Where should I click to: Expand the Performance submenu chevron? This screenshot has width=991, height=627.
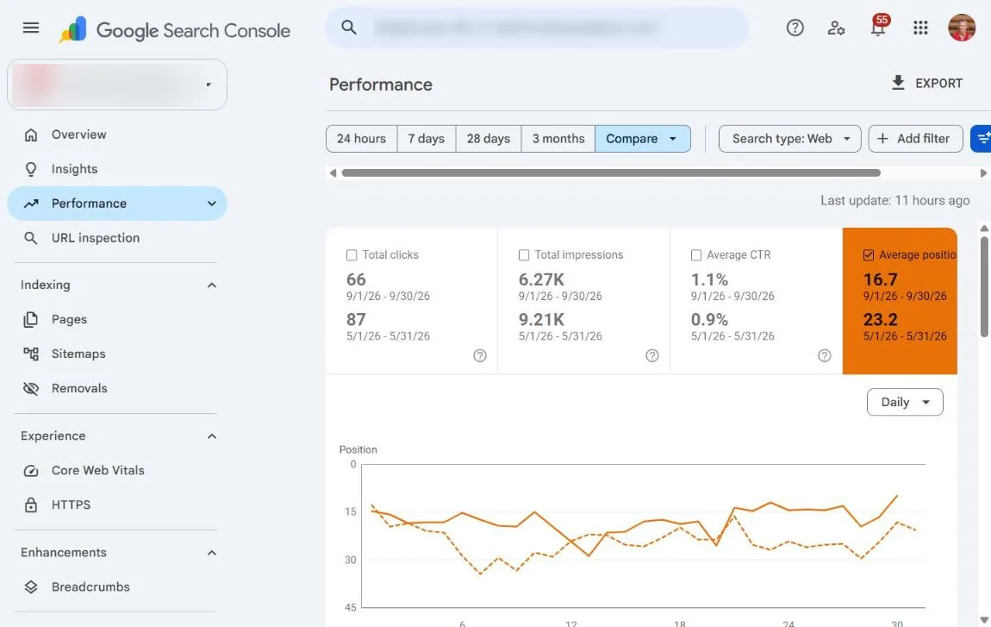(x=212, y=204)
